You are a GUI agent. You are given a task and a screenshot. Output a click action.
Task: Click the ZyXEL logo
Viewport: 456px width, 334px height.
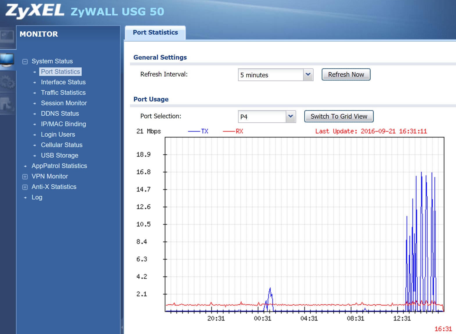click(35, 11)
